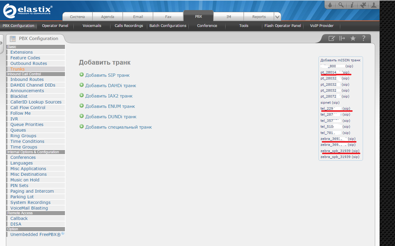This screenshot has width=395, height=246.
Task: Click the arrow-to-bar panel toggle icon
Action: click(342, 38)
